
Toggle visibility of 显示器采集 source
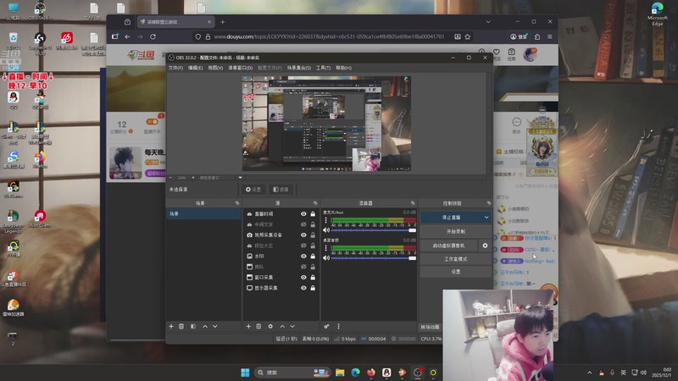pyautogui.click(x=303, y=287)
